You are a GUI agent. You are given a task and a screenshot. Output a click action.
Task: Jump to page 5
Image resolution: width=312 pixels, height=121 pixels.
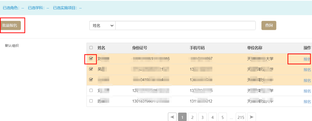click(x=222, y=117)
